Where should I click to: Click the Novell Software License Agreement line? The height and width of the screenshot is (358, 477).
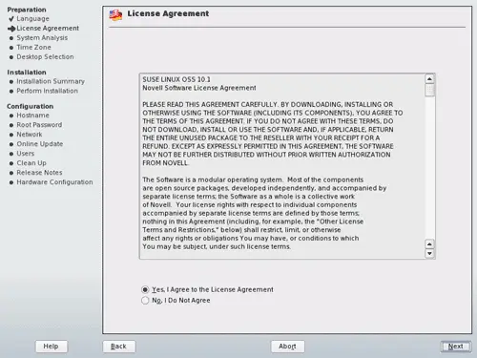tap(199, 88)
